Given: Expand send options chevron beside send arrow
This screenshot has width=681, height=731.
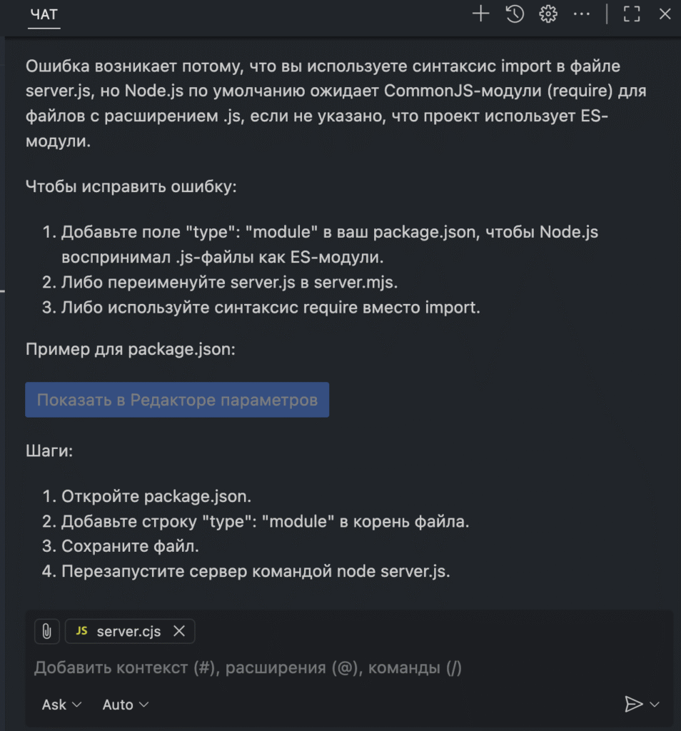Looking at the screenshot, I should coord(655,705).
